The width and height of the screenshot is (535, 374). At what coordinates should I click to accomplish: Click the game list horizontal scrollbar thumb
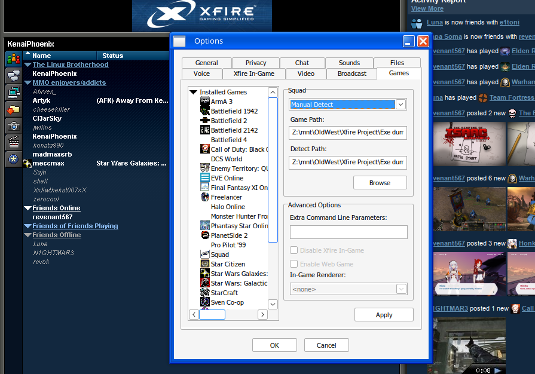click(212, 314)
